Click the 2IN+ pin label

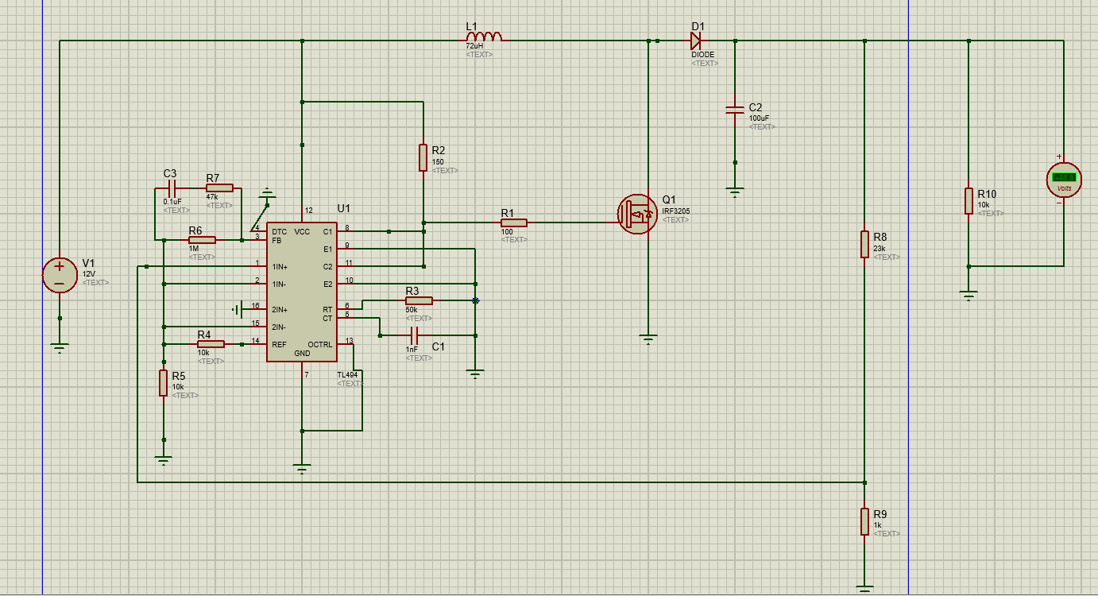(x=280, y=309)
